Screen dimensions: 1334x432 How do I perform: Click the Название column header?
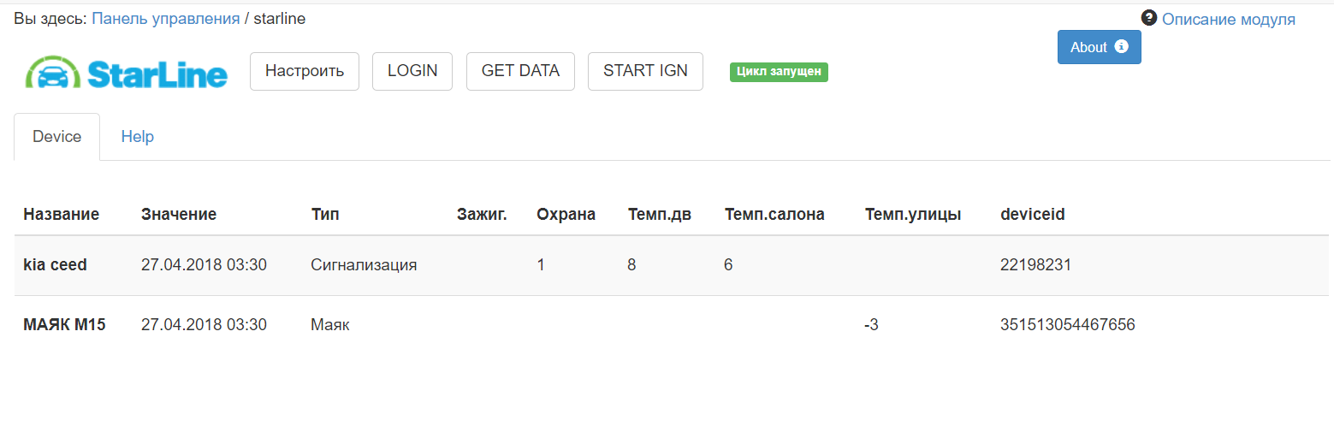(x=62, y=215)
